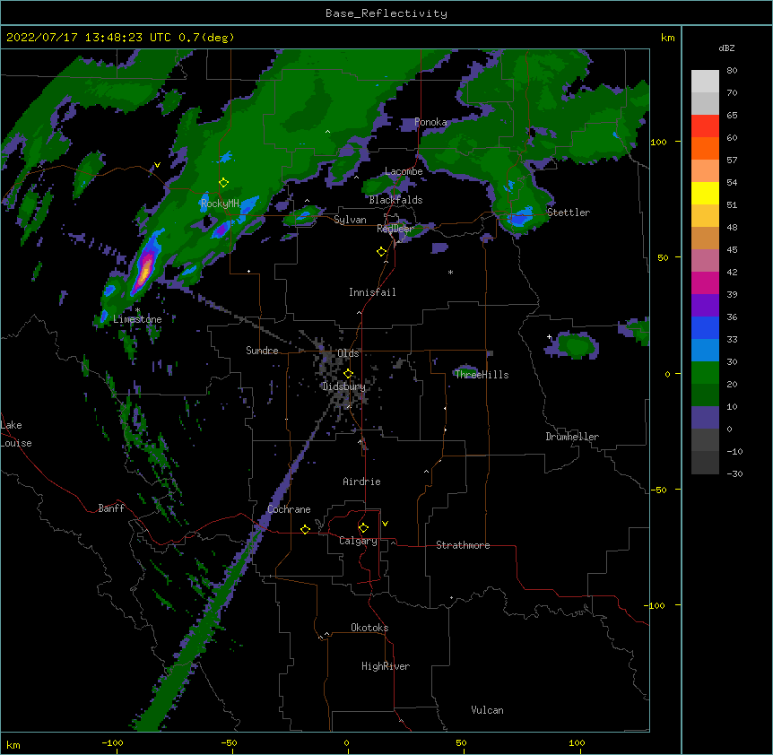Click the HighRiver label

click(x=386, y=666)
